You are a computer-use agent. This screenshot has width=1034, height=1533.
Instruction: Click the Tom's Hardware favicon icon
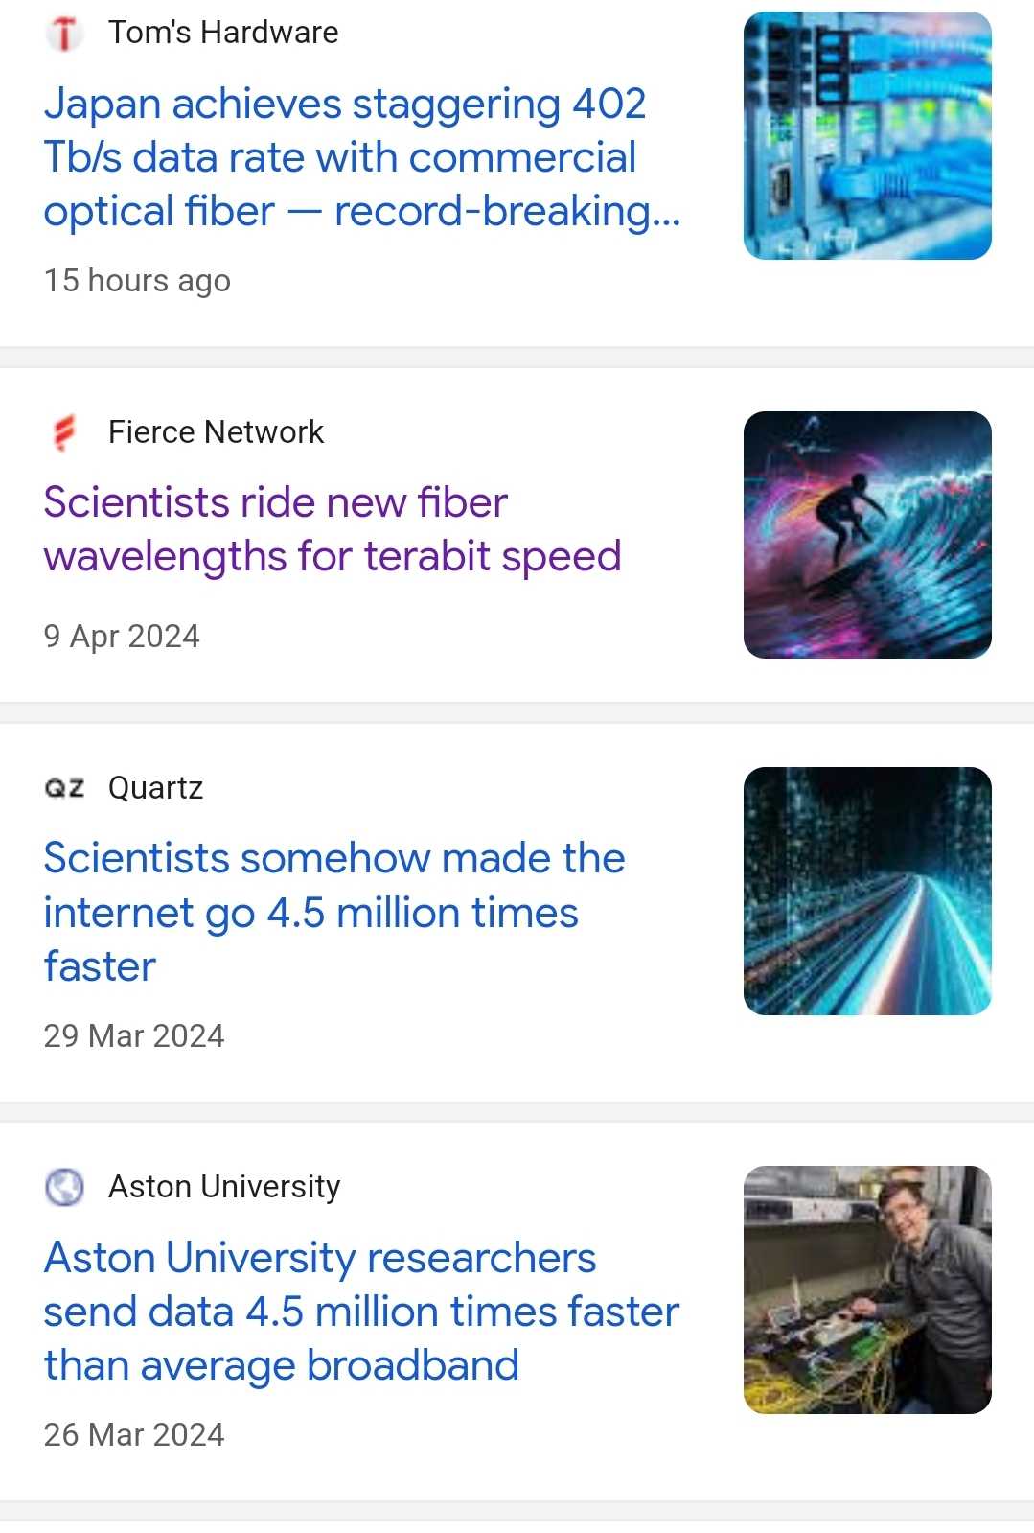(x=64, y=34)
